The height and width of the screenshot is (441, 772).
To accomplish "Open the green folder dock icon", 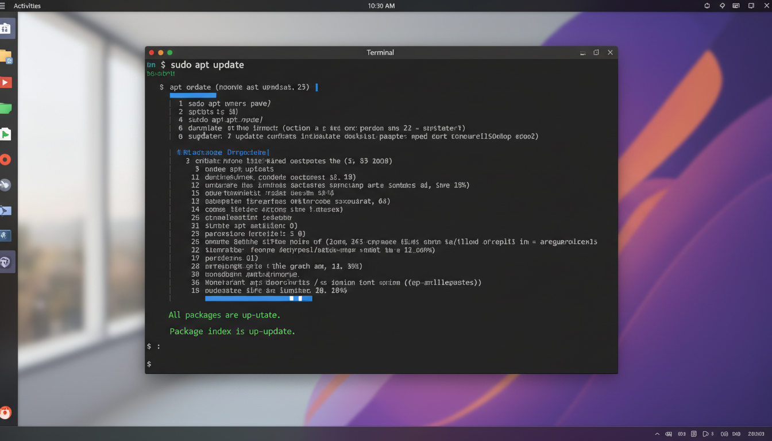I will pyautogui.click(x=6, y=108).
